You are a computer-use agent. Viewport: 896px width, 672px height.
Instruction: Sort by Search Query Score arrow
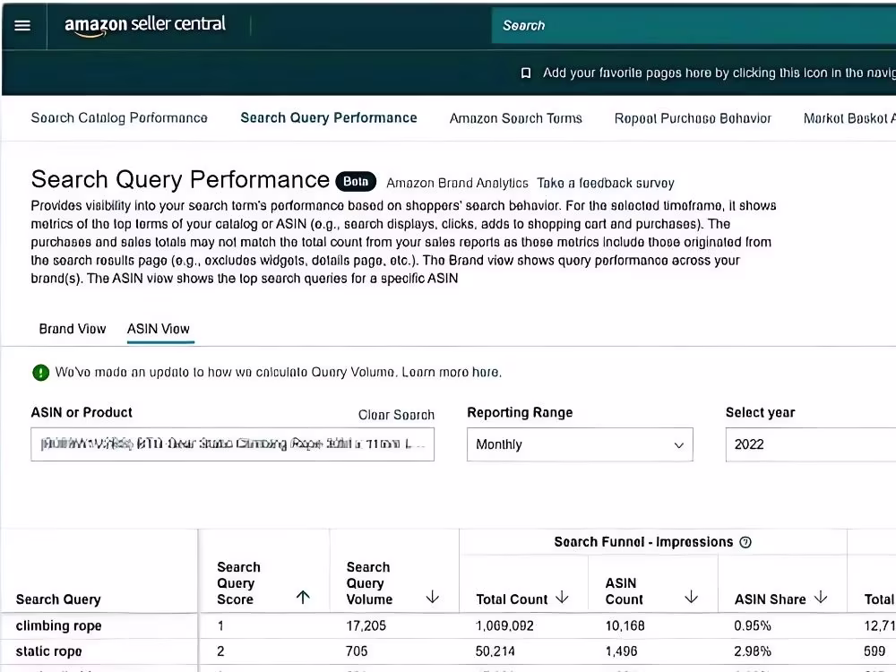303,597
